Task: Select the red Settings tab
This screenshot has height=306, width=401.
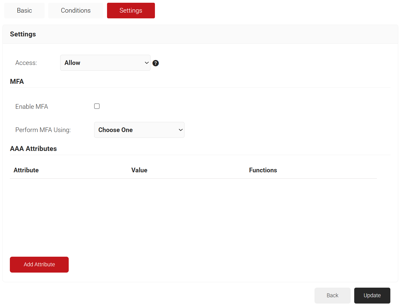Action: pyautogui.click(x=131, y=10)
